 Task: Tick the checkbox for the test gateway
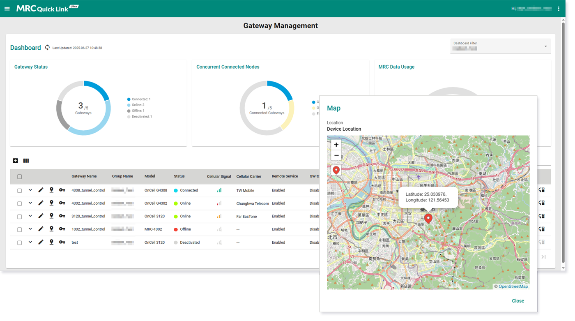(19, 243)
